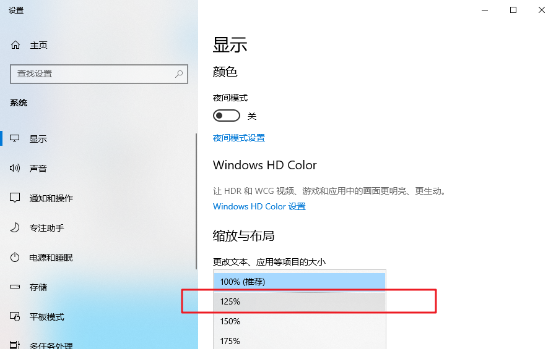Open 夜间模式设置 link
Image resolution: width=556 pixels, height=349 pixels.
tap(239, 138)
